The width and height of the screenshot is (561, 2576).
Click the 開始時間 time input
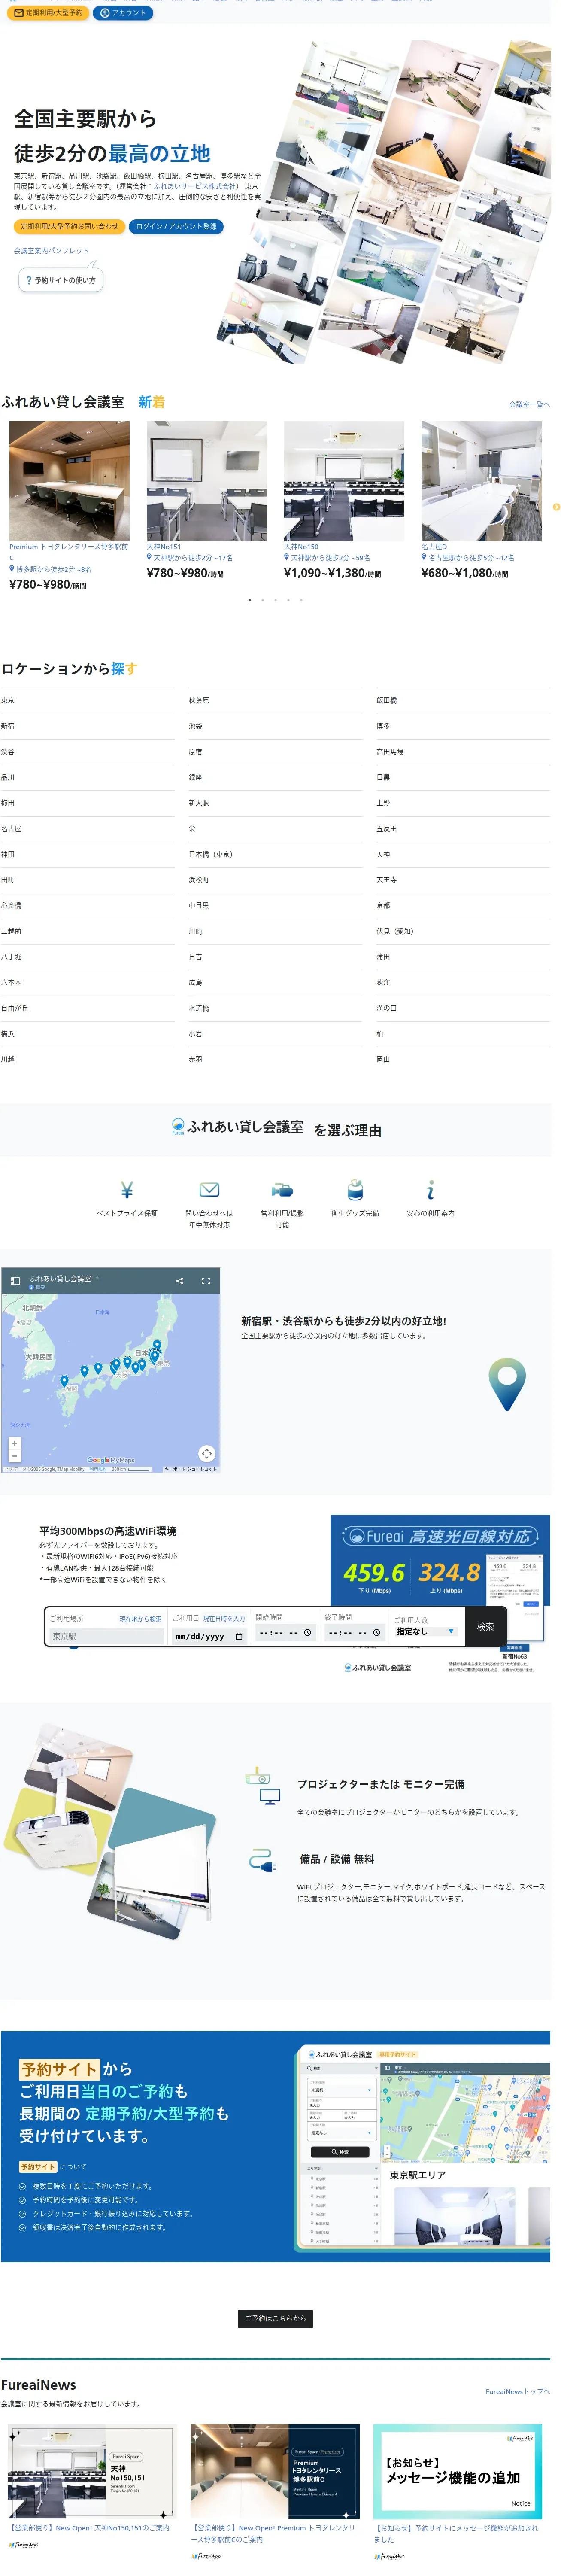pyautogui.click(x=285, y=1633)
